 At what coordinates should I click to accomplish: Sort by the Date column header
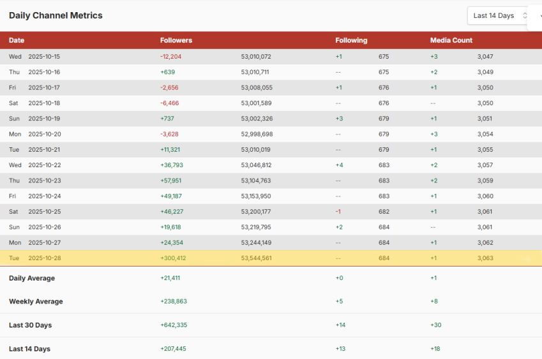[x=17, y=40]
